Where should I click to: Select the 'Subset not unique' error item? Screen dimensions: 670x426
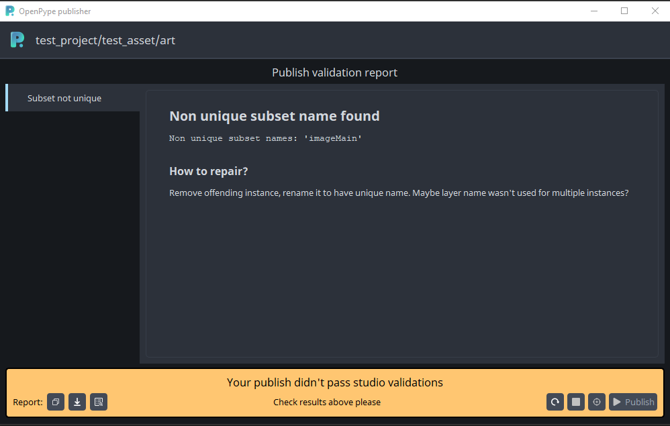pyautogui.click(x=73, y=98)
